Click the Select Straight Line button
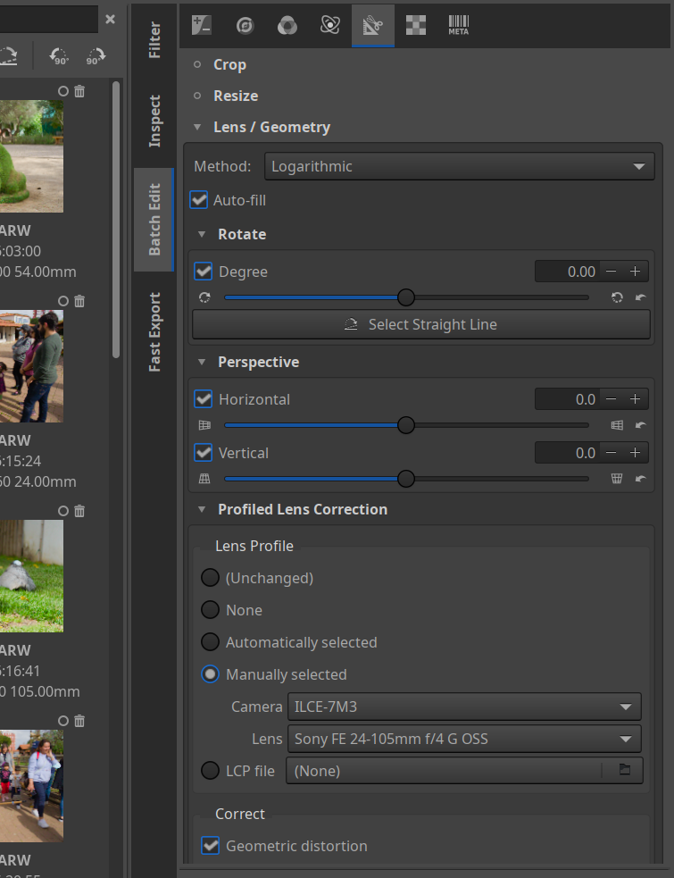The width and height of the screenshot is (674, 878). (x=421, y=324)
